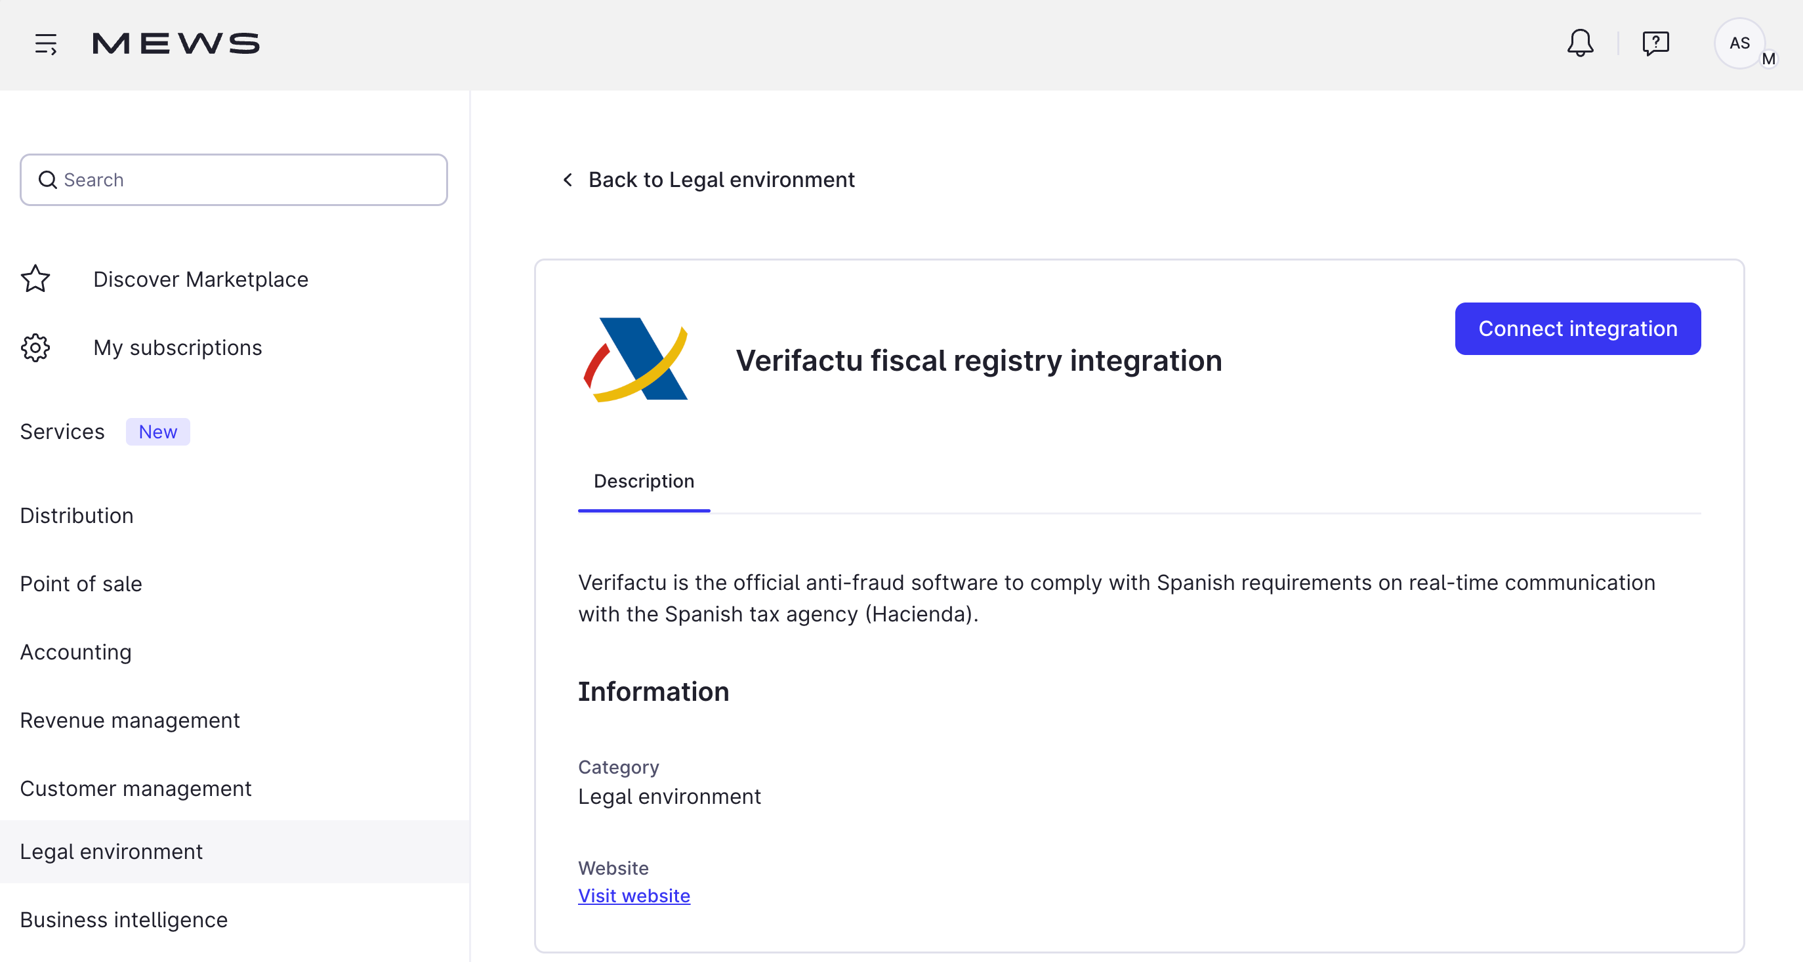Open the Visit website link

coord(634,896)
